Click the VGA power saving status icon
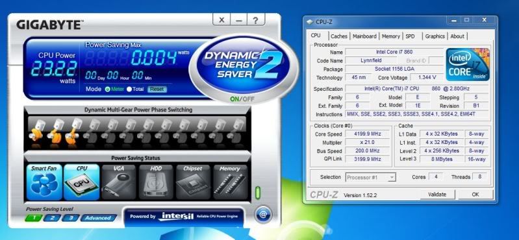Screen dimensions: 519x240 pos(118,182)
